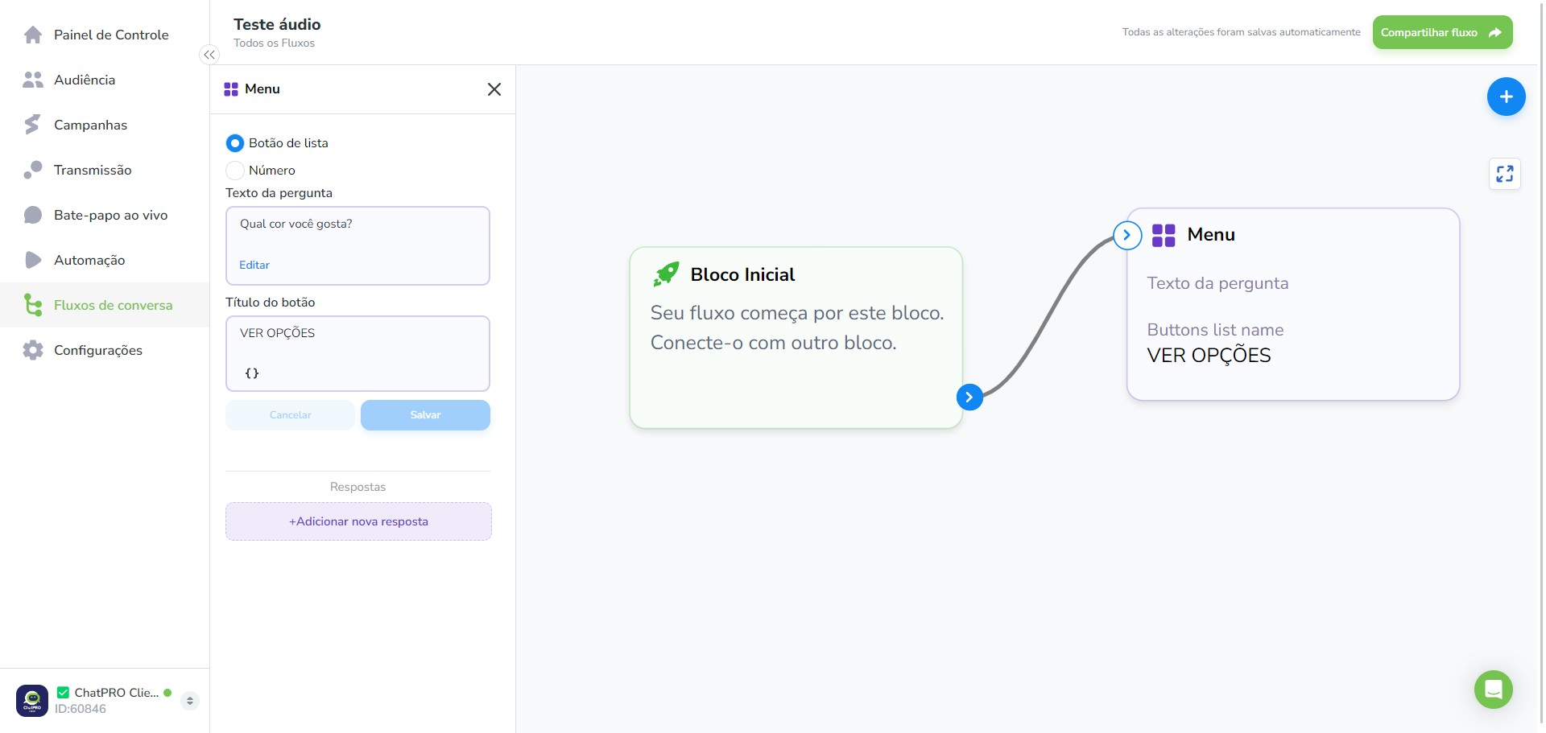Click the Menu block input connector
Viewport: 1546px width, 733px height.
coord(1126,235)
